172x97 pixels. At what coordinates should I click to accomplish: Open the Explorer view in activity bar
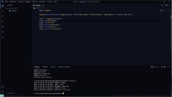3,6
